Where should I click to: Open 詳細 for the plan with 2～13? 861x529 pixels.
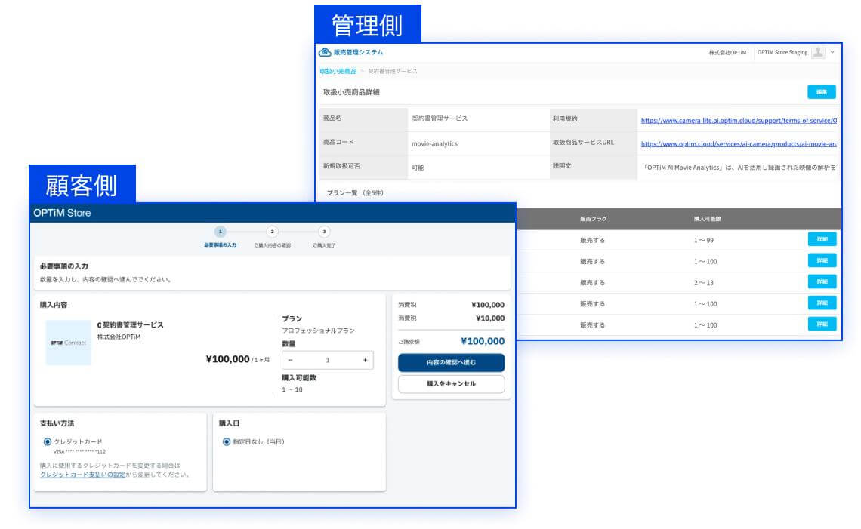coord(822,281)
